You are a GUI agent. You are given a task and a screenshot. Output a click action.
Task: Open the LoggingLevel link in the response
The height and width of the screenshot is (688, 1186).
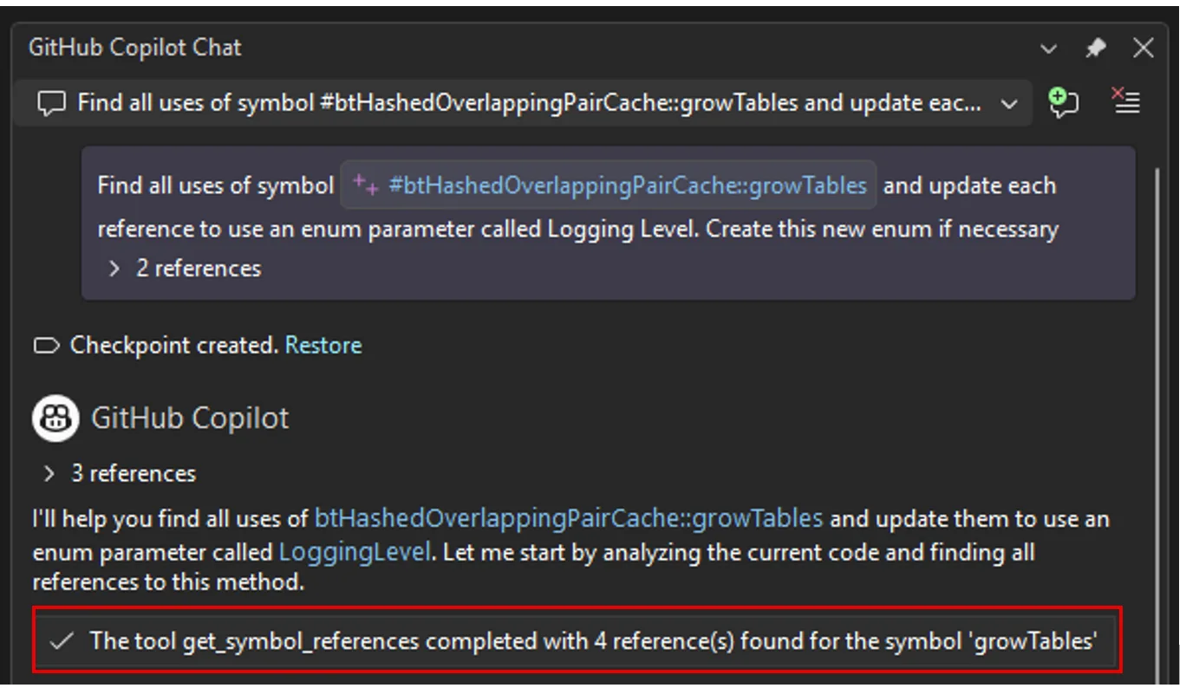(x=354, y=552)
